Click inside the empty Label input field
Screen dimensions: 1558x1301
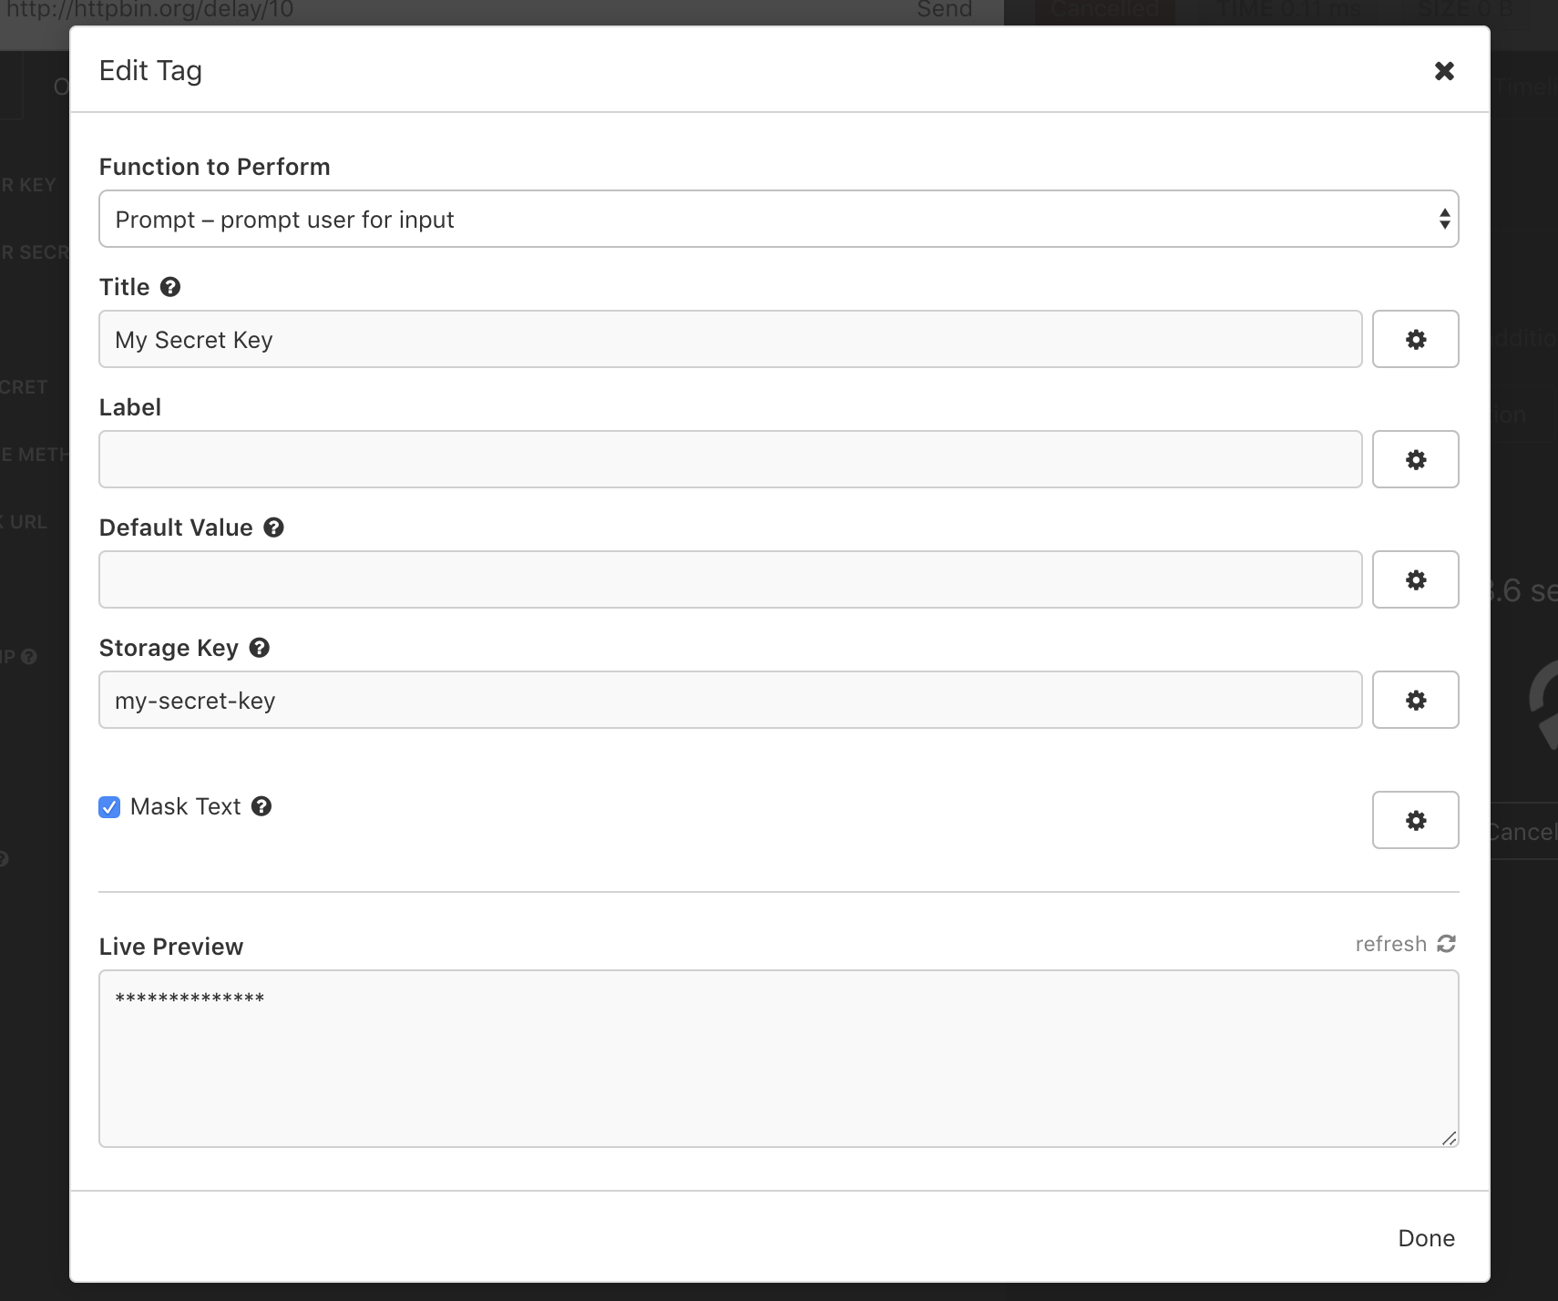(x=729, y=459)
